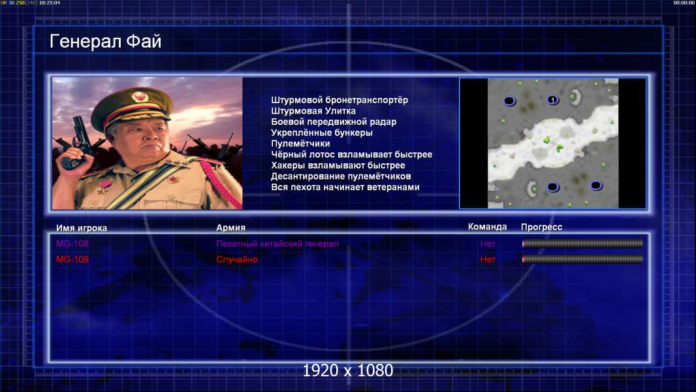This screenshot has width=696, height=392.
Task: Click the 'Генерал Фай' title text
Action: 105,41
